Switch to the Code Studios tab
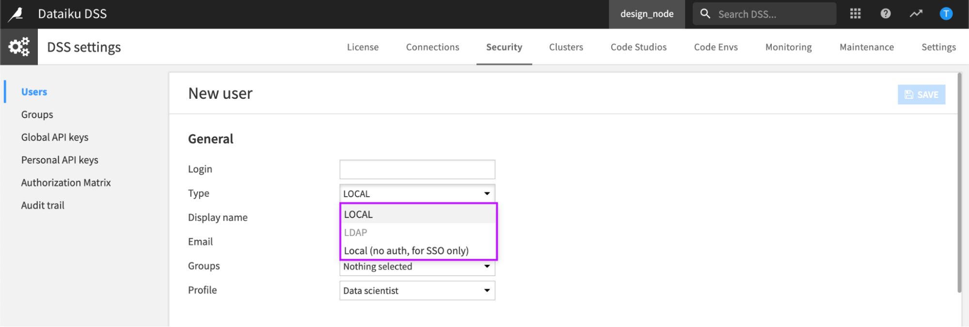969x327 pixels. coord(638,47)
